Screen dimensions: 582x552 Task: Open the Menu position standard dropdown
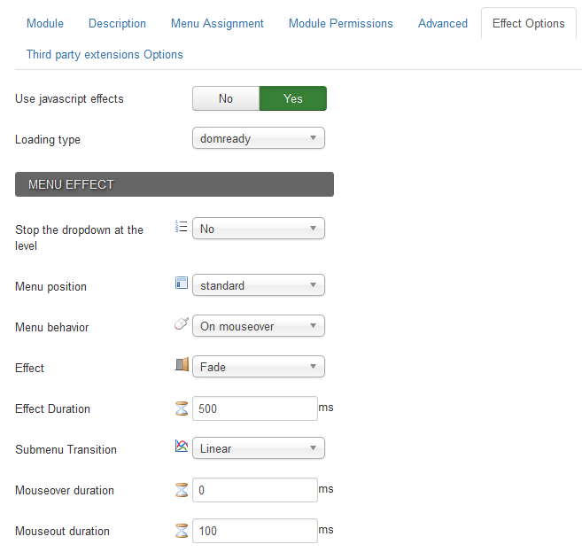[259, 285]
